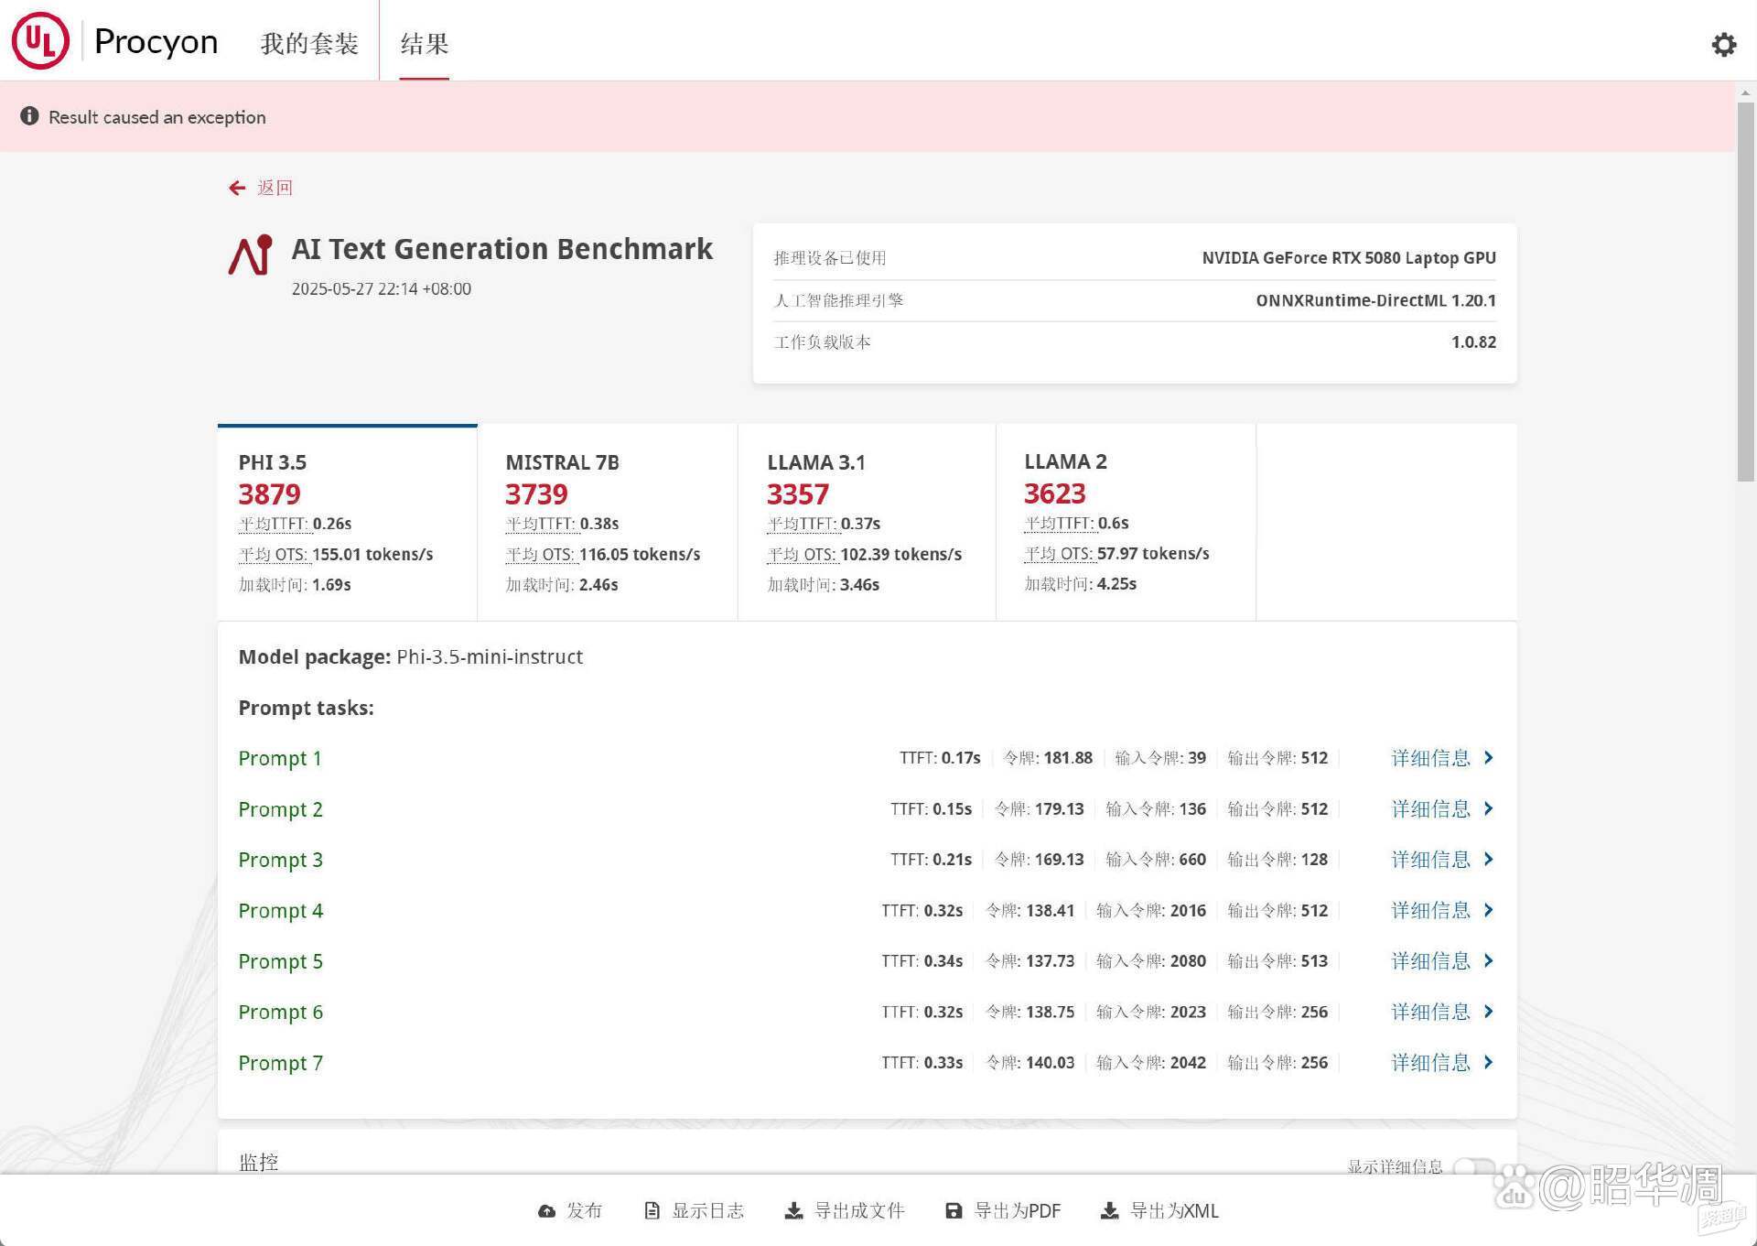The height and width of the screenshot is (1246, 1757).
Task: Open 详细信息 link for Prompt 7
Action: pyautogui.click(x=1431, y=1062)
